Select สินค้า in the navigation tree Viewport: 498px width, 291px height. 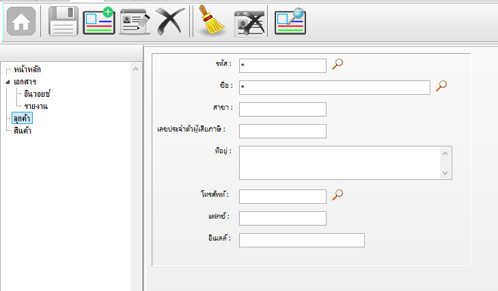click(23, 131)
